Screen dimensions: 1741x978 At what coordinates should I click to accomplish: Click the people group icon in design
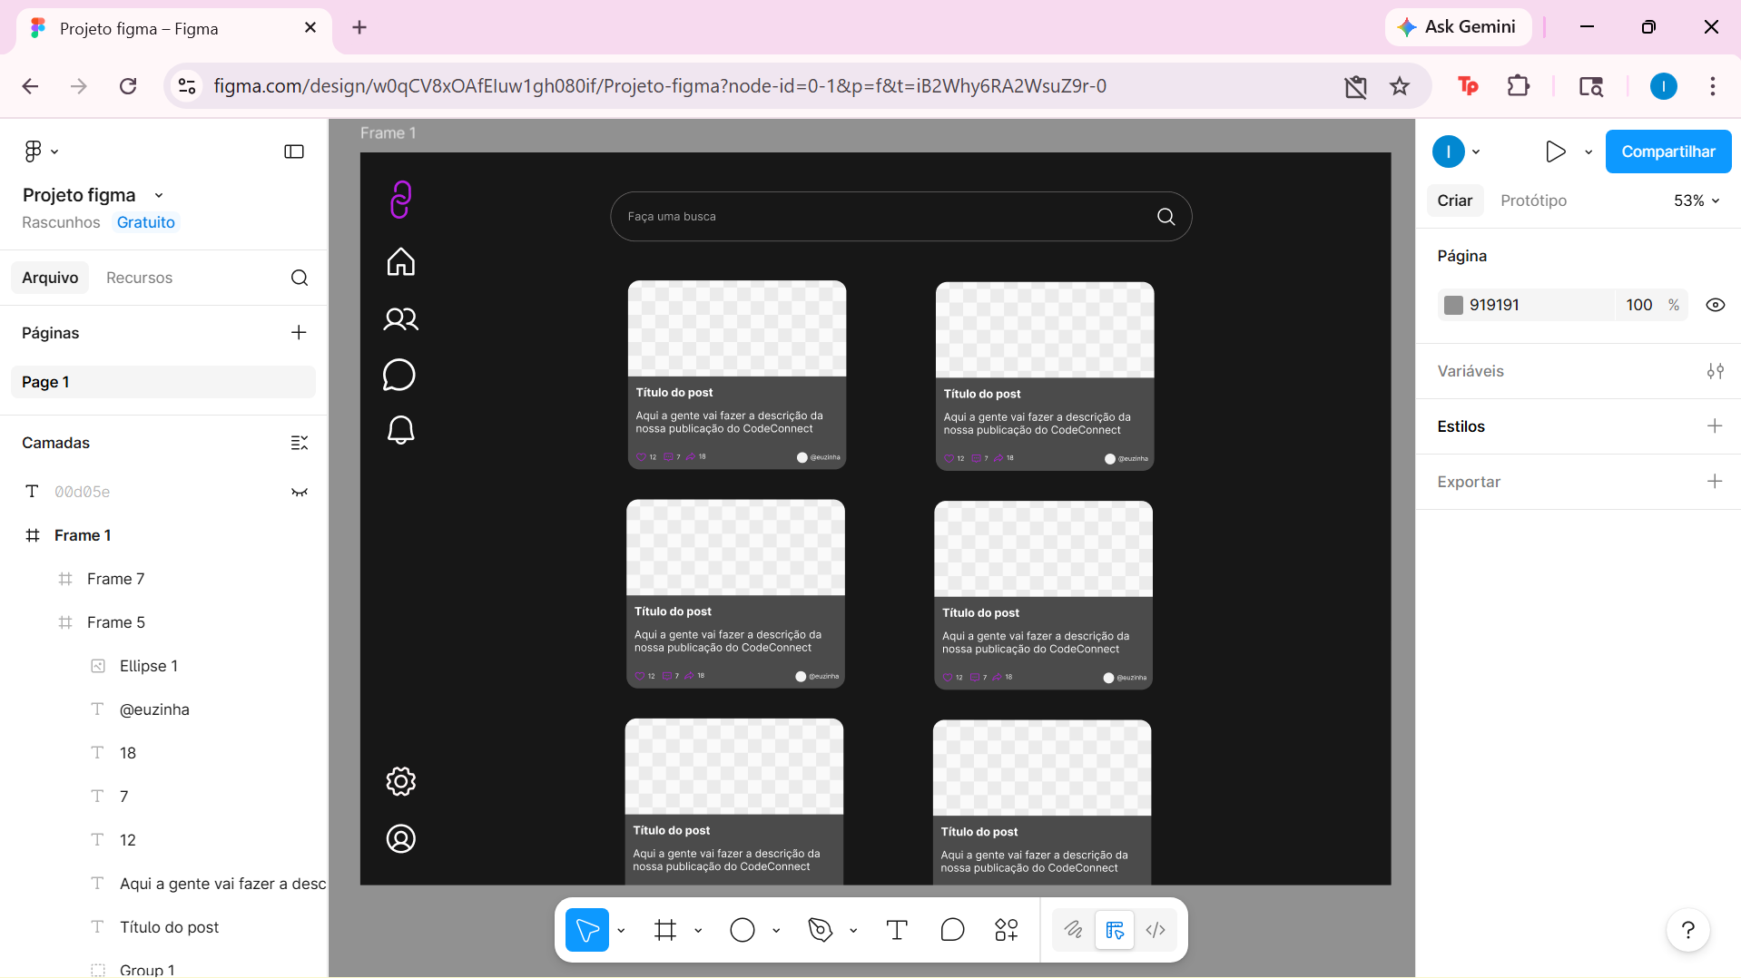click(400, 319)
